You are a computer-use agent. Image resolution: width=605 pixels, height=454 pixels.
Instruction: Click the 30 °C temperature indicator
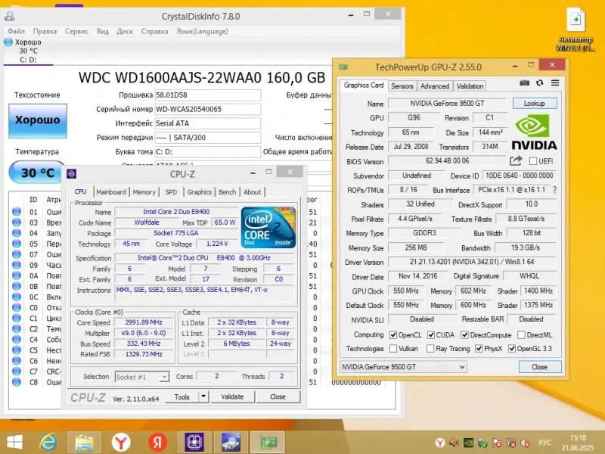tap(37, 173)
